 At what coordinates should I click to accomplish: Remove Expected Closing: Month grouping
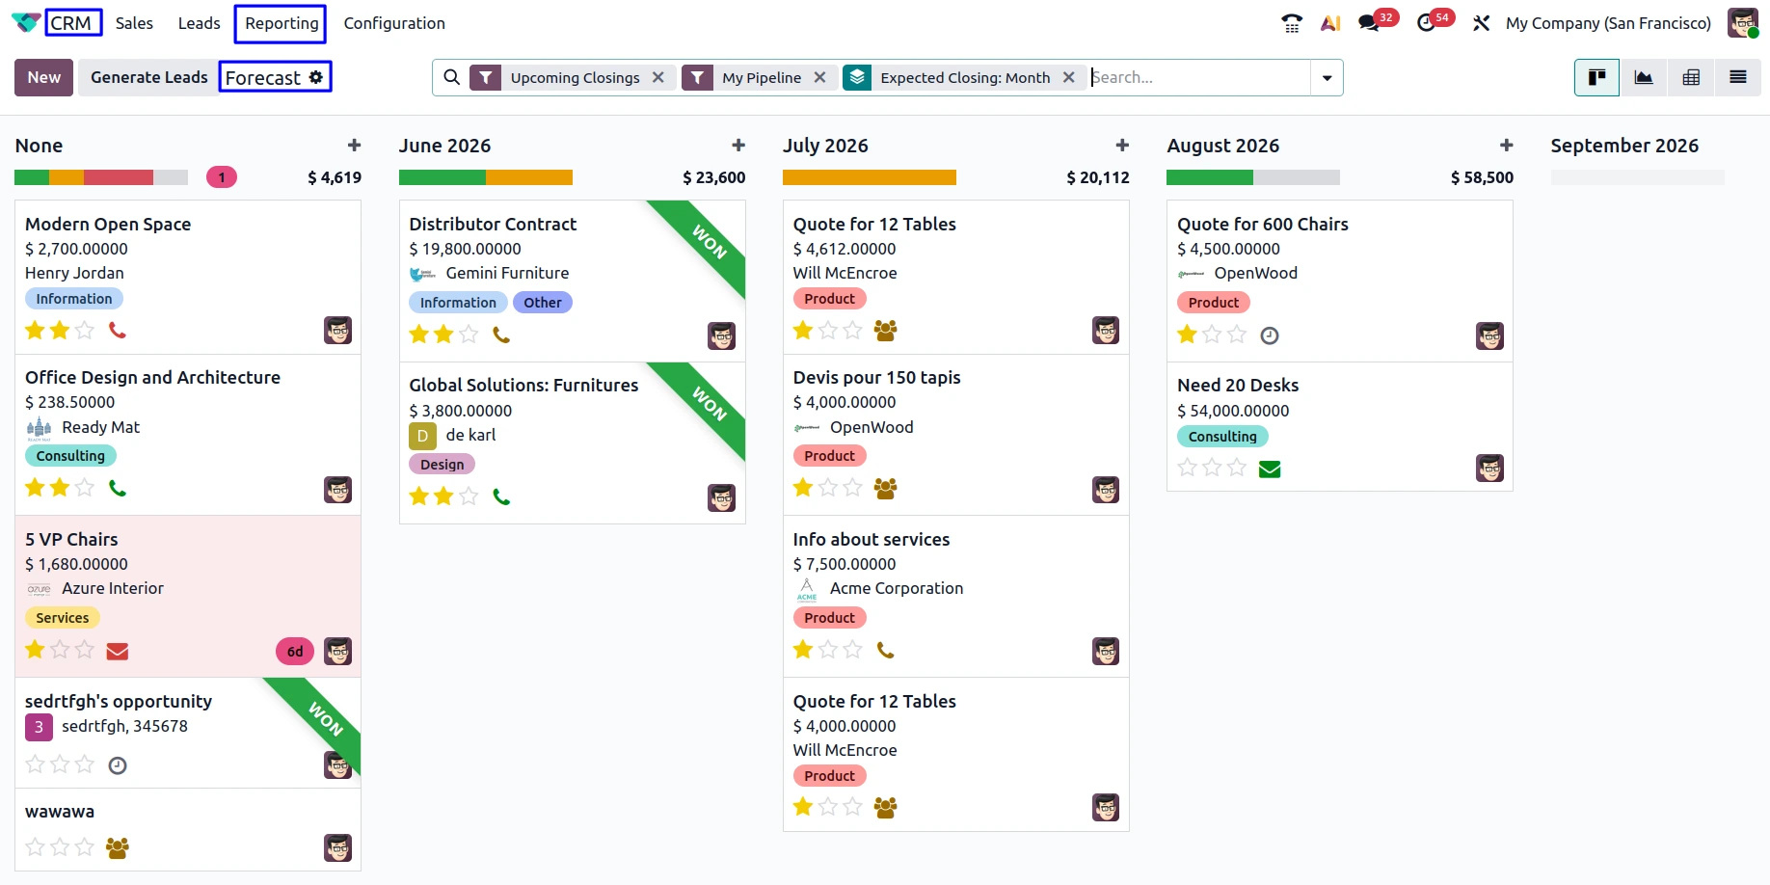(x=1068, y=77)
